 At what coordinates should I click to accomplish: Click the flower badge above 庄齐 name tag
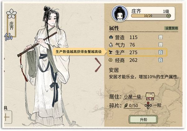coord(11,14)
